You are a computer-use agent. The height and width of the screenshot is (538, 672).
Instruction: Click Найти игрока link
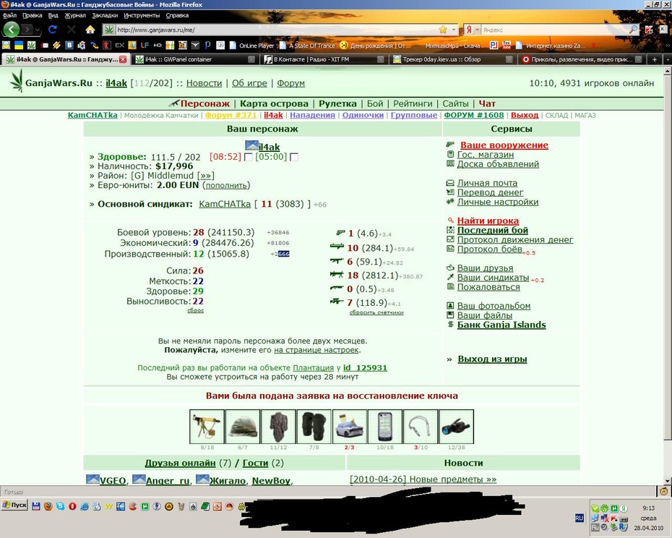tap(488, 221)
